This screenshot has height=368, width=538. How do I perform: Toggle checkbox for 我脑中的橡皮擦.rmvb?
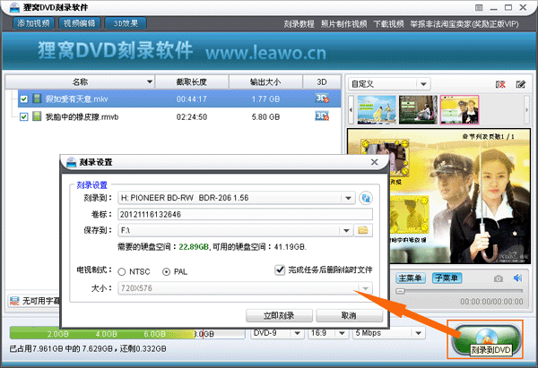pyautogui.click(x=23, y=116)
